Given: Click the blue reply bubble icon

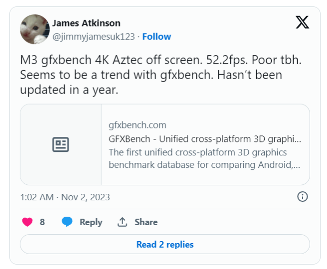Looking at the screenshot, I should (x=67, y=222).
